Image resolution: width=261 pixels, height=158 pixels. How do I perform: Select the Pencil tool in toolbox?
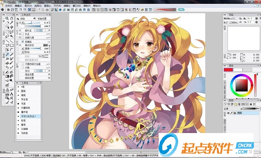pos(12,54)
